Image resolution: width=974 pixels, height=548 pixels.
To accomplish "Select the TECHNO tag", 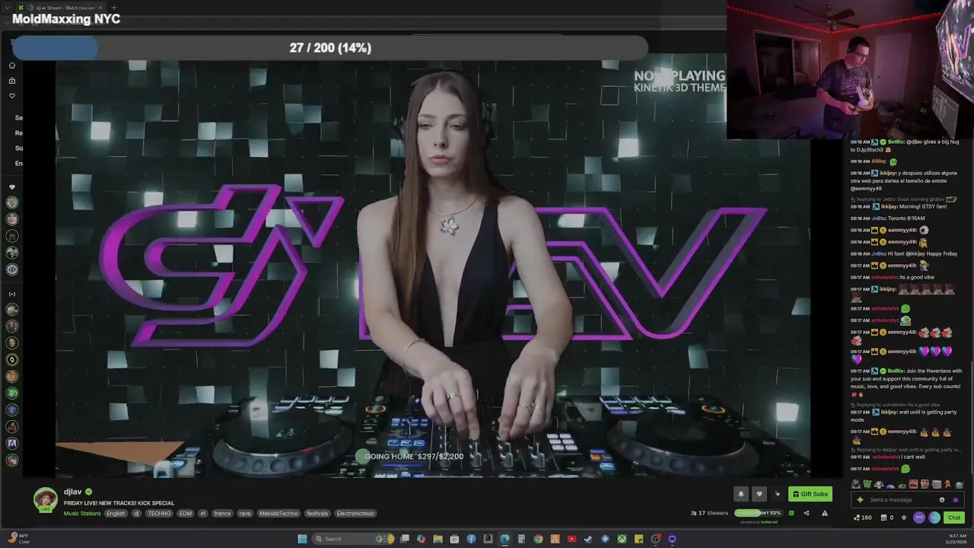I will 159,514.
